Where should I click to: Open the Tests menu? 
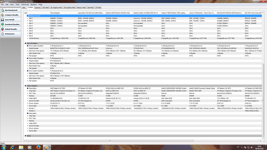(x=18, y=5)
